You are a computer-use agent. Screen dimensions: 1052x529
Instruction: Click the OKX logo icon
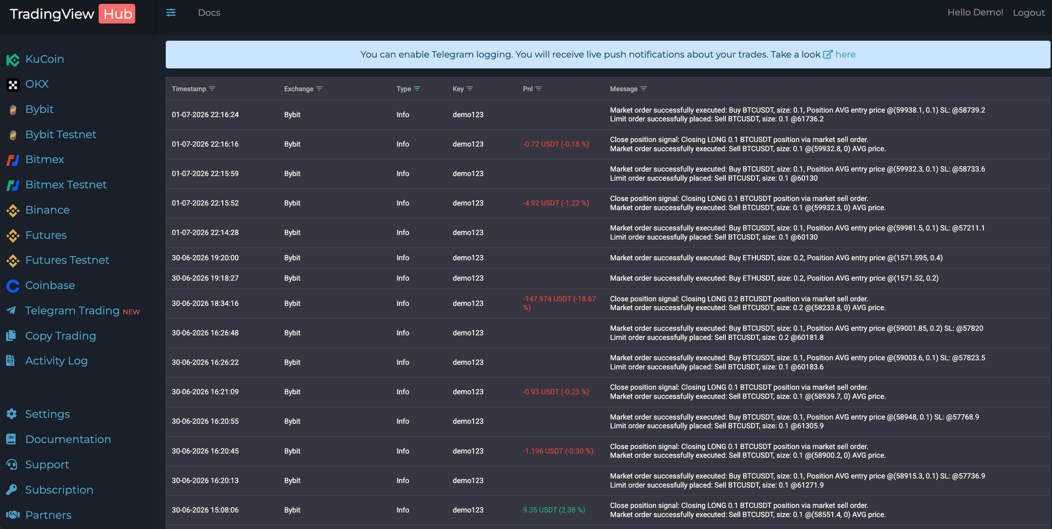(x=13, y=85)
